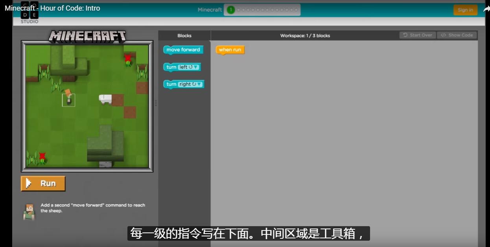Click the Minecraft label in the top header

point(210,9)
